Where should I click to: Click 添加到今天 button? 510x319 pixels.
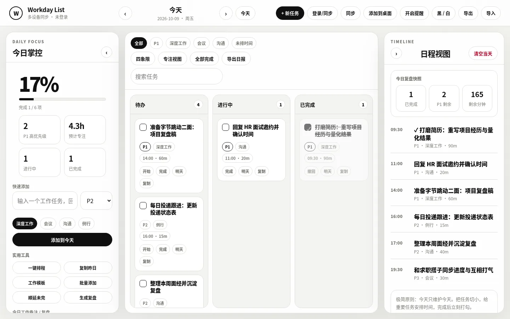tap(62, 240)
